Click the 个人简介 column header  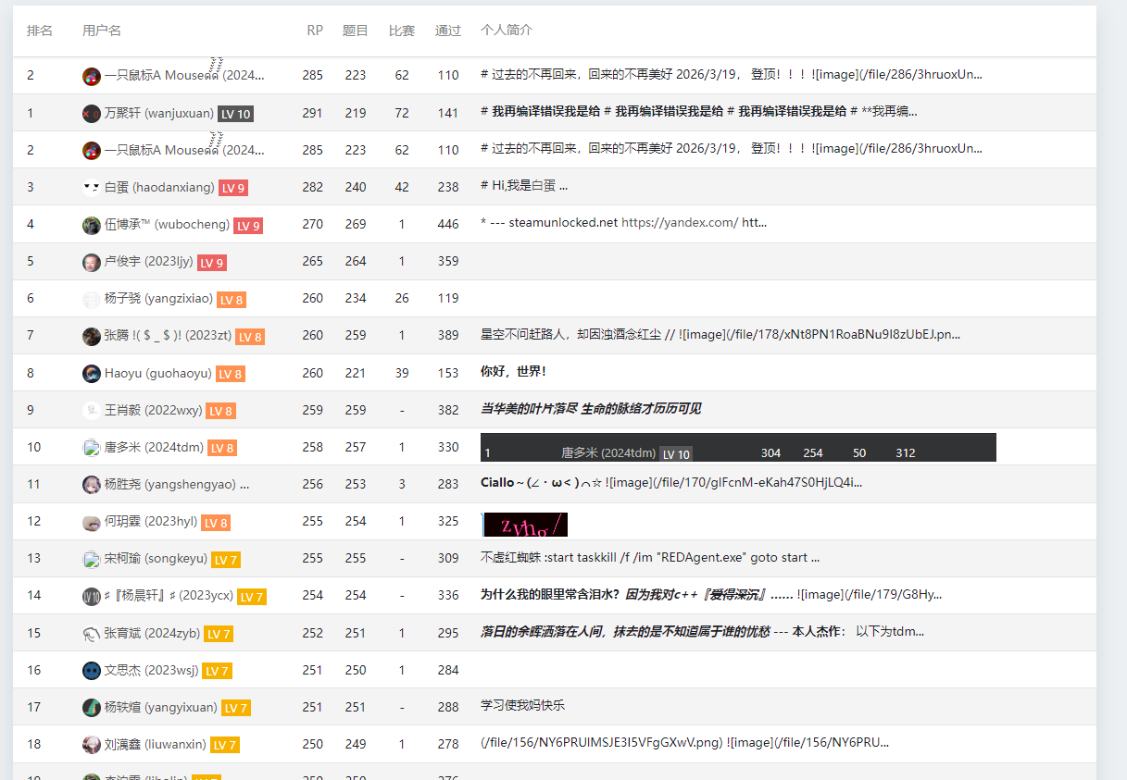507,31
